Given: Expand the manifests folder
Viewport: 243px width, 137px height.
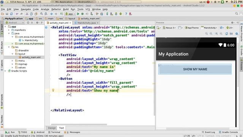Looking at the screenshot, I should pyautogui.click(x=9, y=30).
